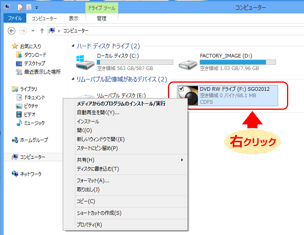Viewport: 304px width, 235px height.
Task: Click DVD RW ドライブ (F:) SGO2012 label
Action: point(235,89)
